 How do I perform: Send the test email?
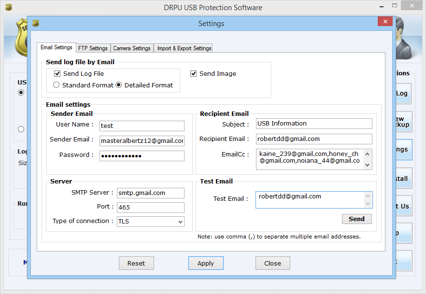pos(357,219)
